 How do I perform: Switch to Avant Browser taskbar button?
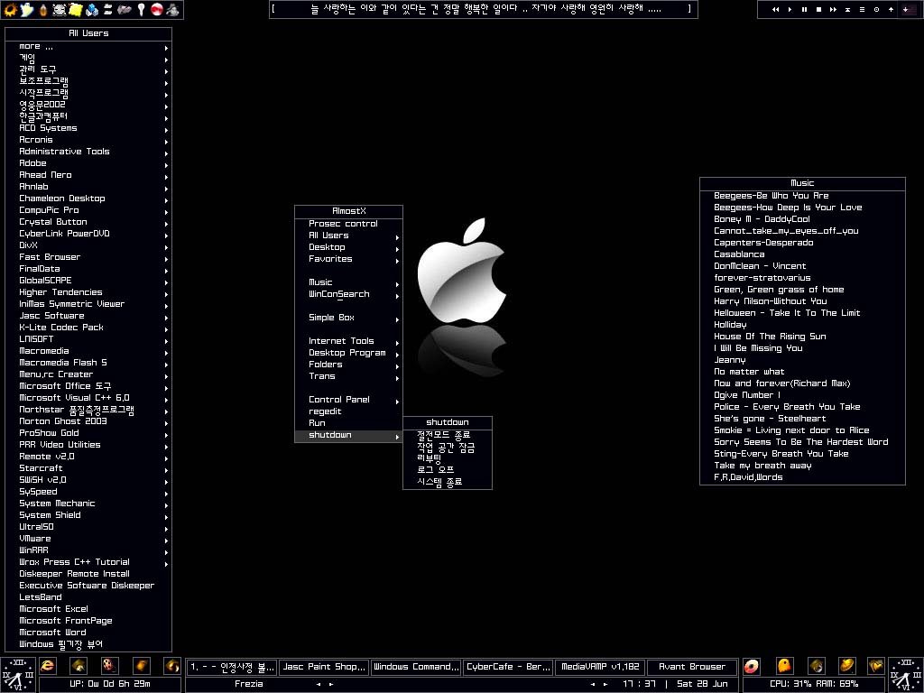[x=692, y=667]
